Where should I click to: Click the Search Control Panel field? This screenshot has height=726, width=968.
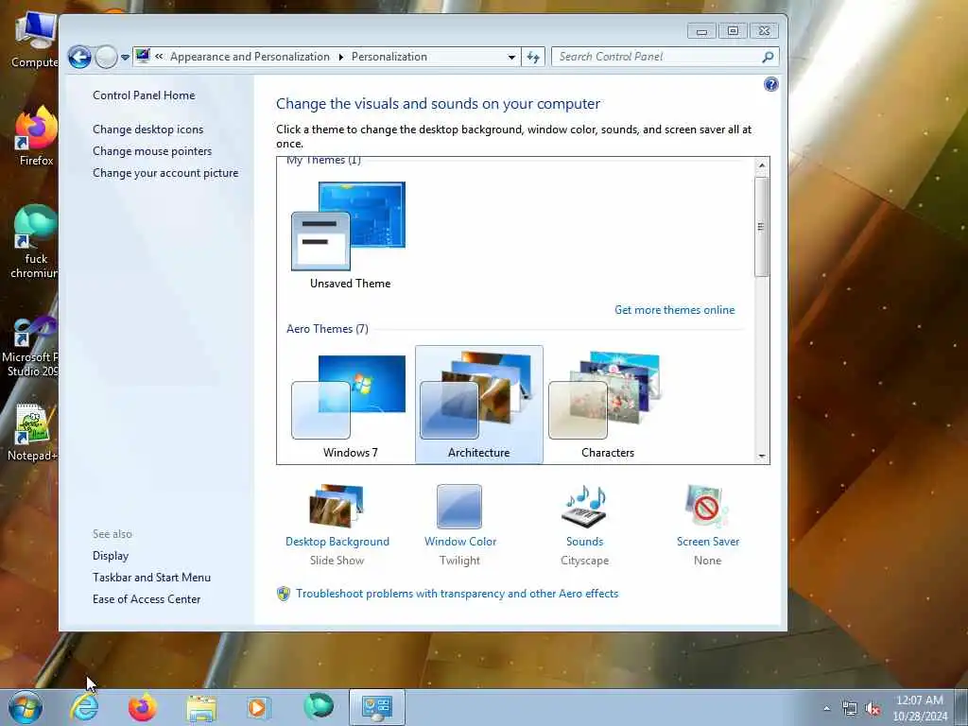click(665, 57)
